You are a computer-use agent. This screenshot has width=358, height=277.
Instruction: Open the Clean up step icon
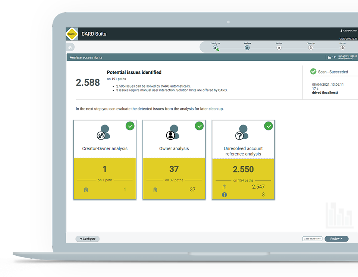pos(311,48)
